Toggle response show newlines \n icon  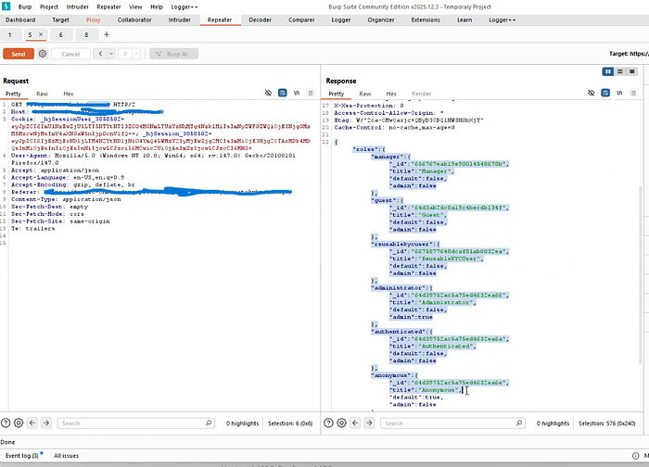(619, 93)
